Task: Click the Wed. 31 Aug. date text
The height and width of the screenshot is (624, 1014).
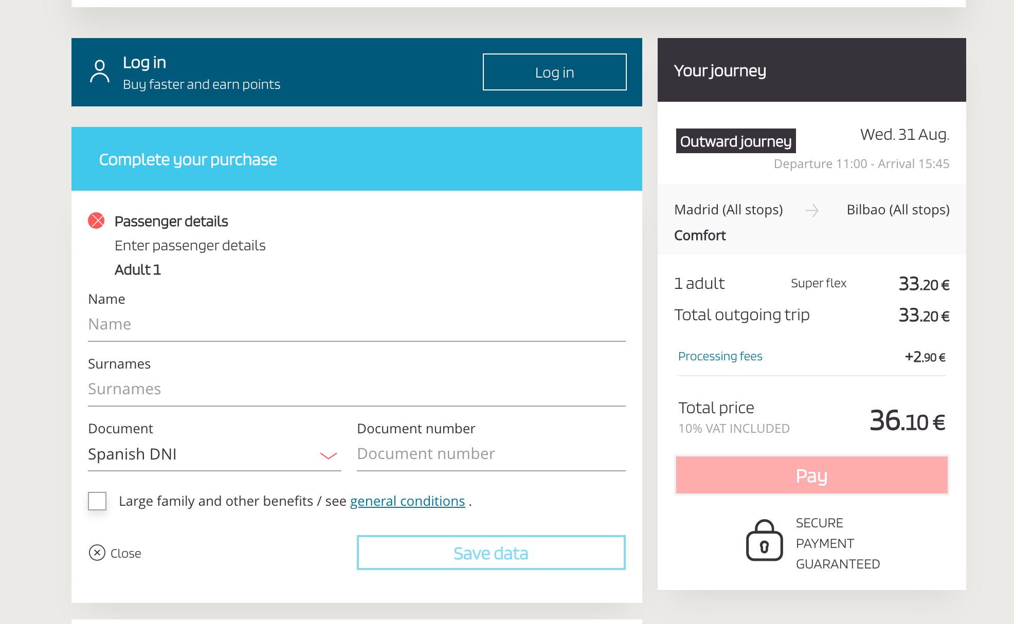Action: (x=904, y=135)
